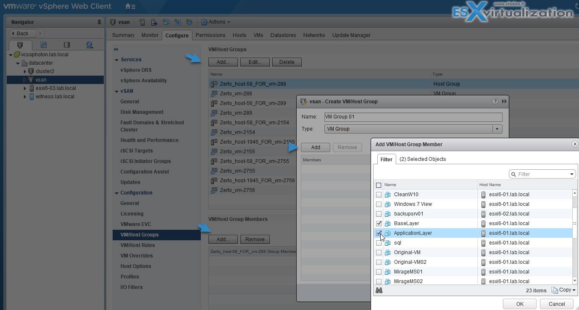Collapse the datacenter tree node
Viewport: 579px width, 310px height.
click(18, 63)
